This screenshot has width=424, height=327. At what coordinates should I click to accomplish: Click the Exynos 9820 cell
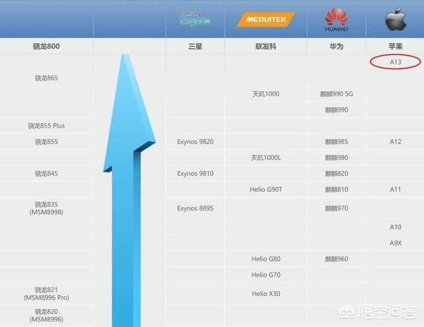coord(195,141)
